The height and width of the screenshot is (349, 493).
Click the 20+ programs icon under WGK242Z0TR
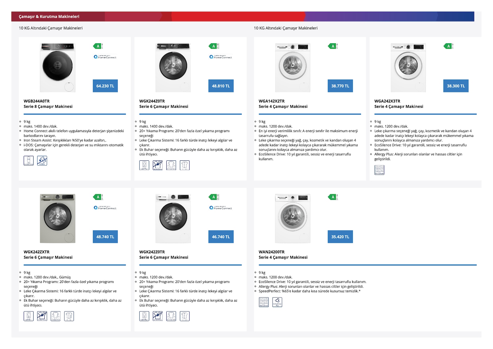(x=144, y=316)
